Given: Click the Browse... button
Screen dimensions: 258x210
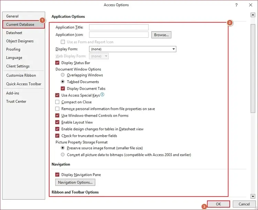Looking at the screenshot, I should [161, 35].
